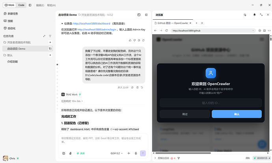Click the browser horizontal scrollbar thumb
This screenshot has width=272, height=163.
[183, 153]
